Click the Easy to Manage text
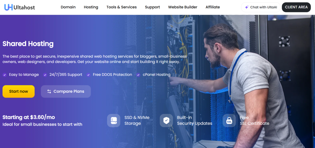This screenshot has width=315, height=148. [x=24, y=75]
